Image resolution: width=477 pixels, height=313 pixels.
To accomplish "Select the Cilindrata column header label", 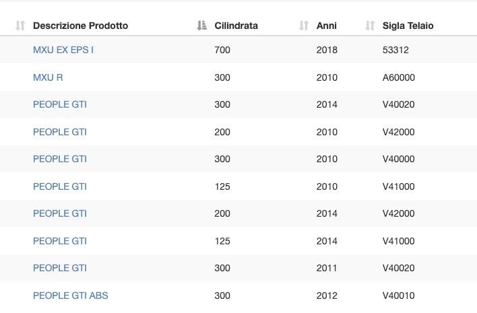I will (236, 26).
